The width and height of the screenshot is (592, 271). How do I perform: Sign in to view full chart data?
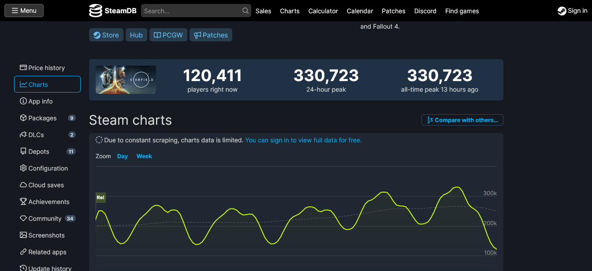(x=303, y=140)
